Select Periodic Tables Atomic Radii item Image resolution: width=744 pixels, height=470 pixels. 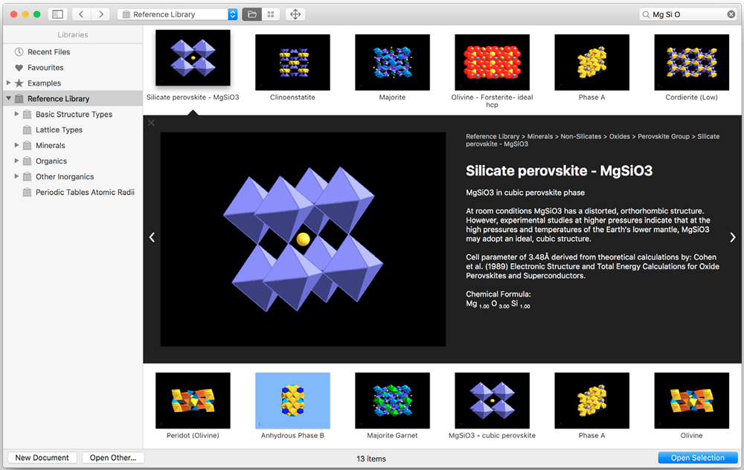(x=85, y=193)
